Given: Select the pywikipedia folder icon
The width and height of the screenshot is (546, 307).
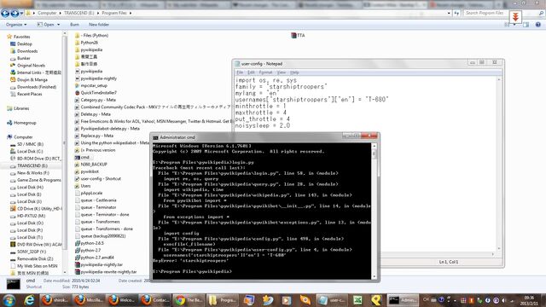Looking at the screenshot, I should 78,49.
